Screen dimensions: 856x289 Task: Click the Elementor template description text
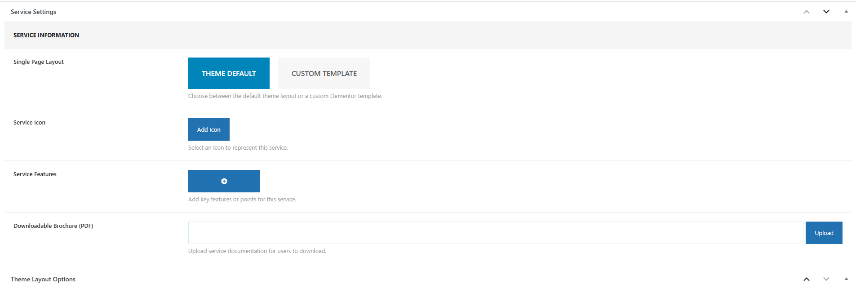285,96
